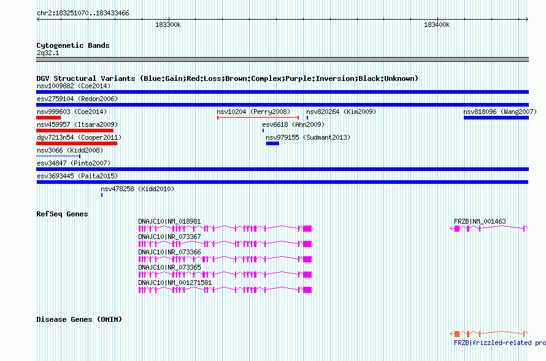
Task: Open nsv818096 (Wang2007) variant label
Action: point(500,112)
